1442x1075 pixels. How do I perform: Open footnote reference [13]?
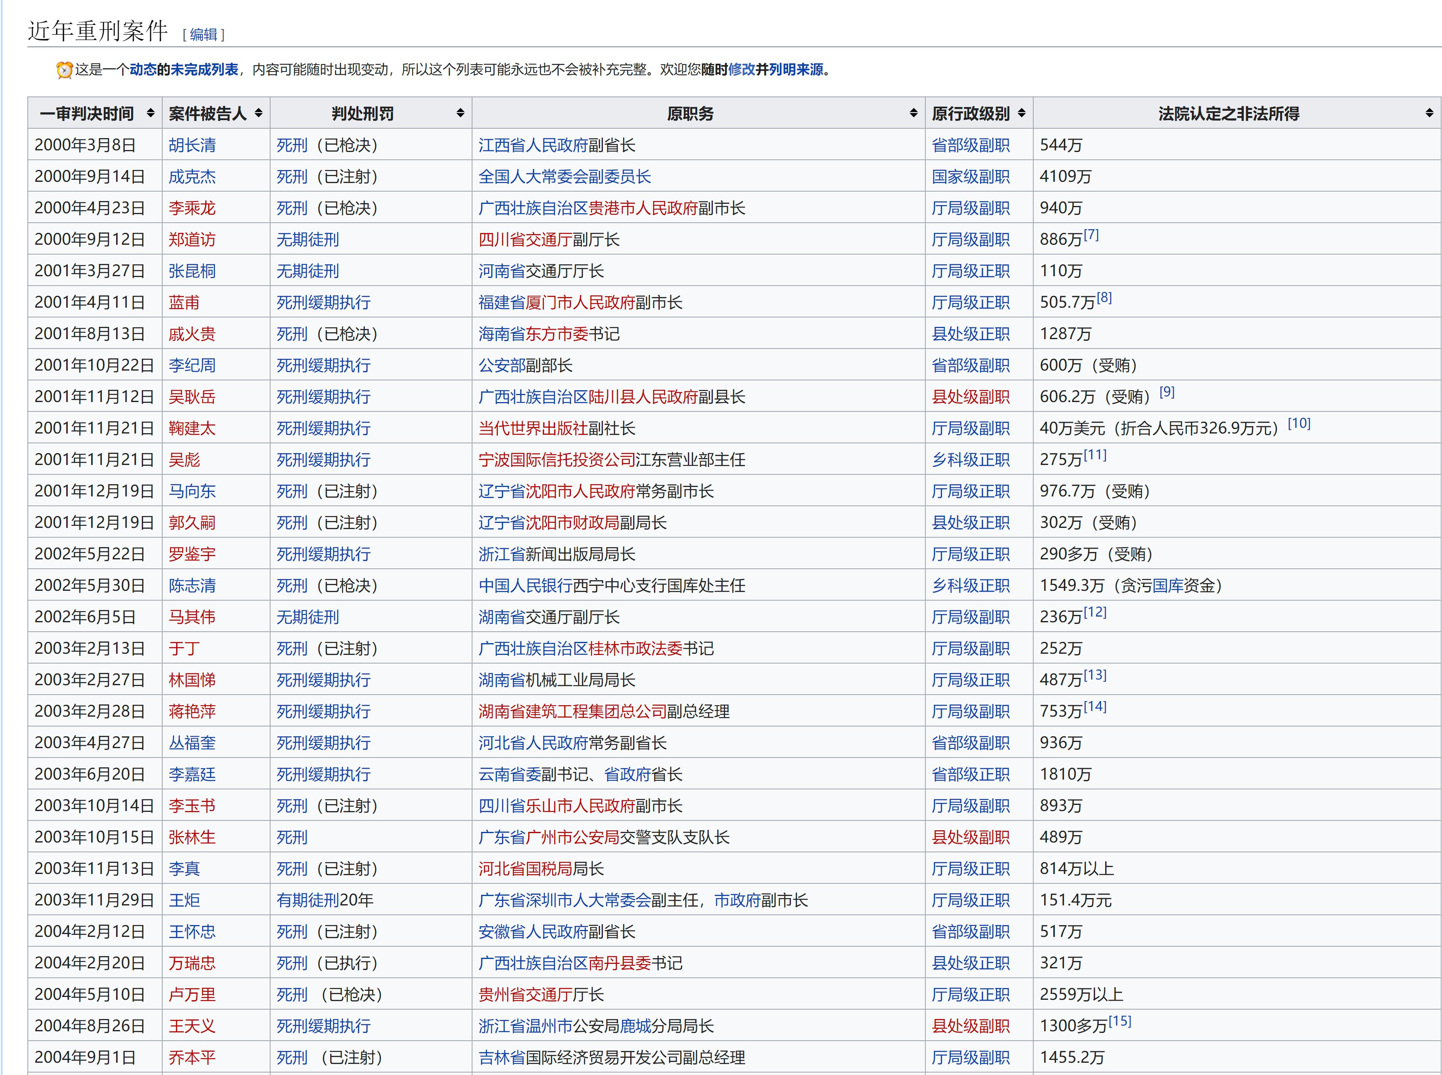pyautogui.click(x=1095, y=675)
